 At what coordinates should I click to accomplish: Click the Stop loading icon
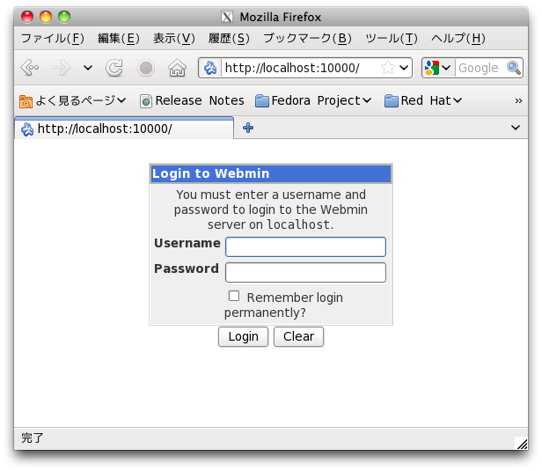click(146, 69)
